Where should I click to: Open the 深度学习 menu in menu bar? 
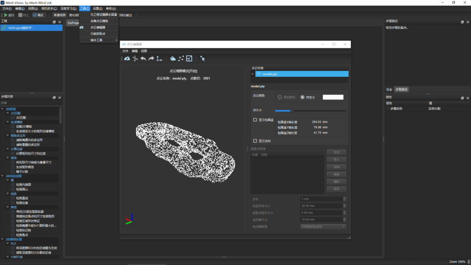click(69, 8)
